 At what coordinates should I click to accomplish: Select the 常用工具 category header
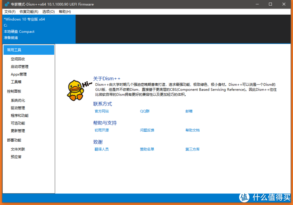pos(29,50)
